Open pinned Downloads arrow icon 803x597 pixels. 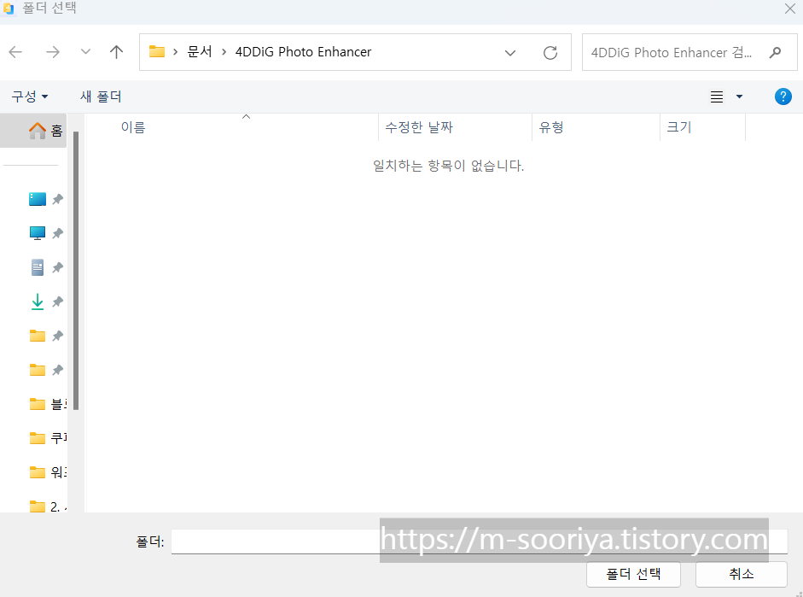tap(38, 301)
